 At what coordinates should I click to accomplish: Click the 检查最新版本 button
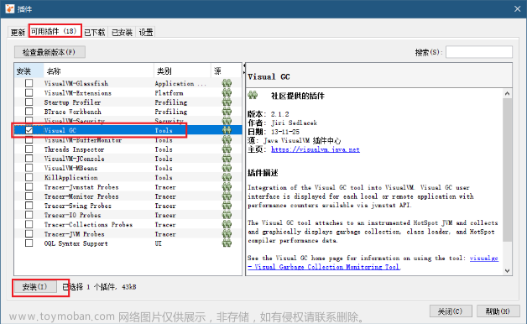[x=50, y=52]
